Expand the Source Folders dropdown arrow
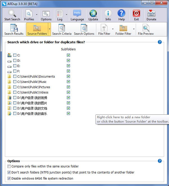This screenshot has width=169, height=186. (50, 29)
